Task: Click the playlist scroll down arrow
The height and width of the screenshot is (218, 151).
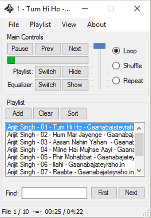Action: (x=139, y=171)
